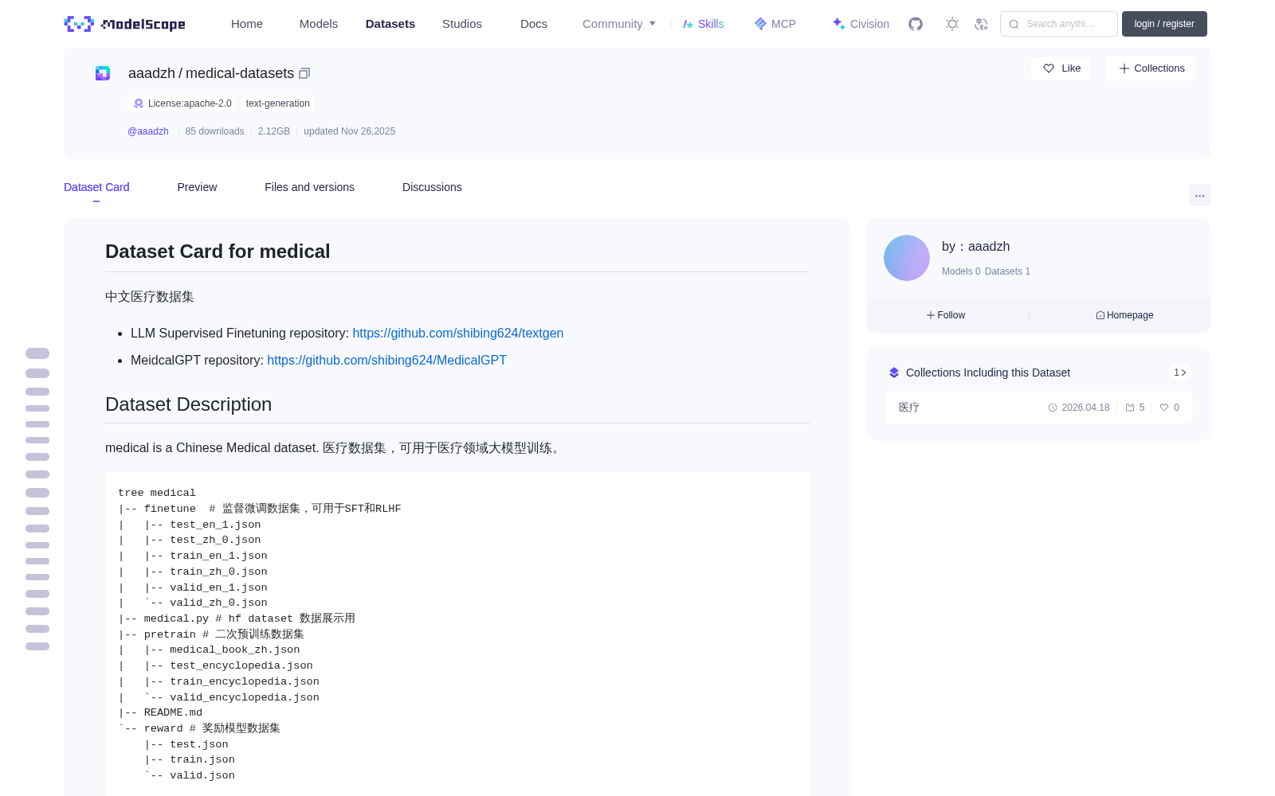The image size is (1275, 796).
Task: Click the aaadzh / medical-datasets title
Action: (x=211, y=73)
